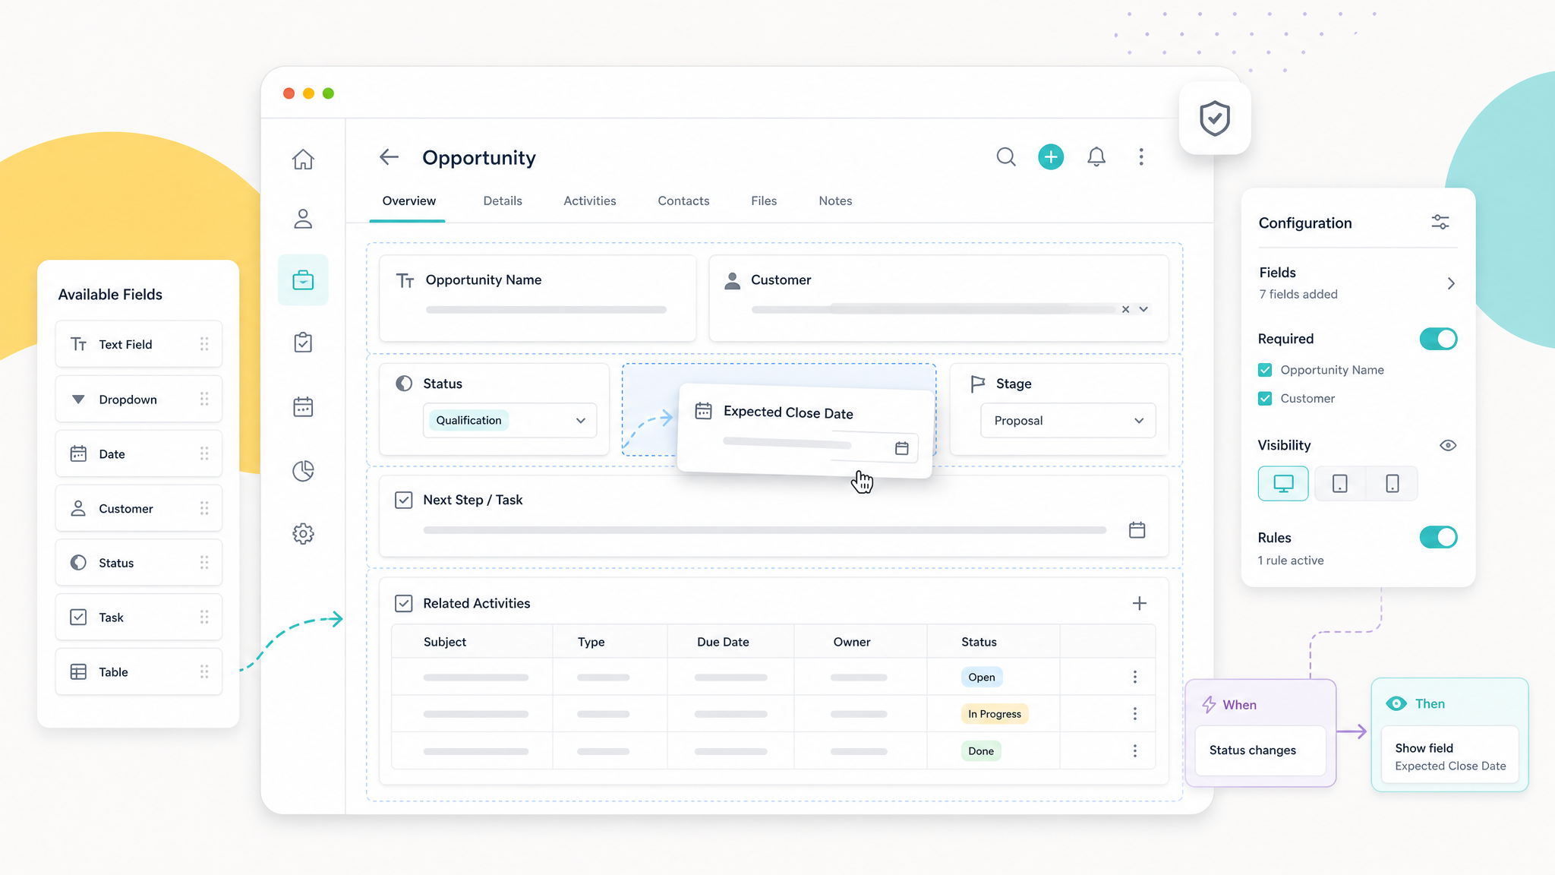Select desktop visibility option
Screen dimensions: 1555x875
click(1283, 483)
